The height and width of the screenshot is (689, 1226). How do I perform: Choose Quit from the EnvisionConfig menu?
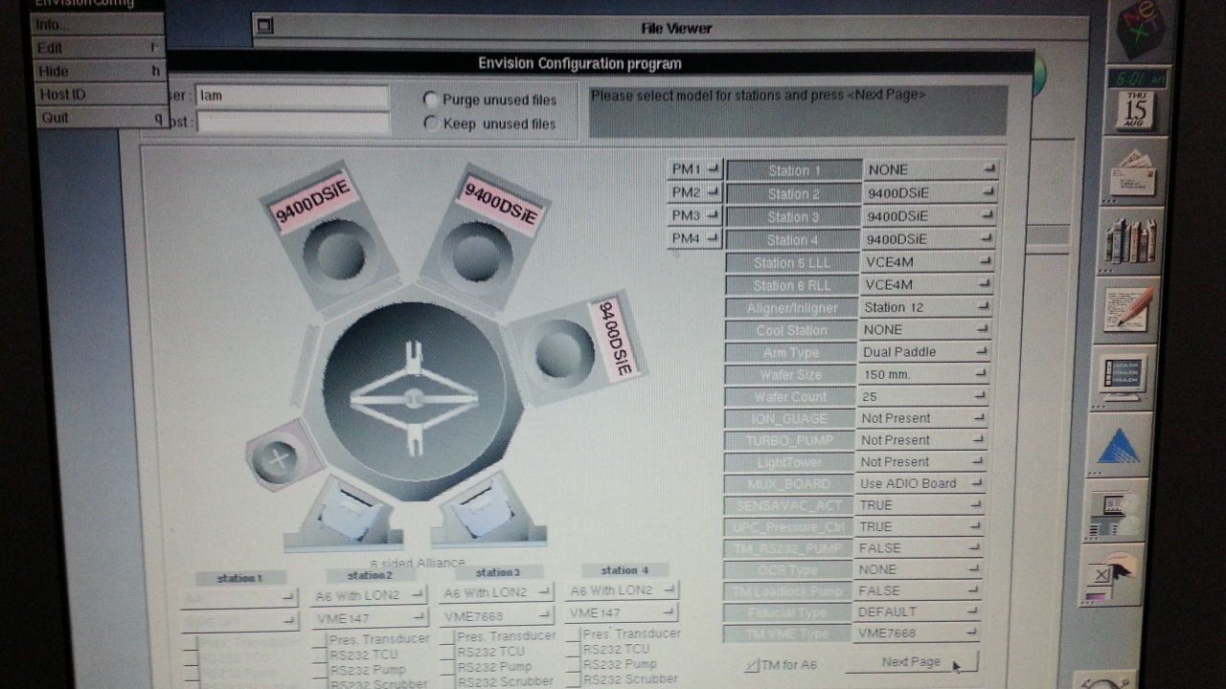[x=96, y=118]
